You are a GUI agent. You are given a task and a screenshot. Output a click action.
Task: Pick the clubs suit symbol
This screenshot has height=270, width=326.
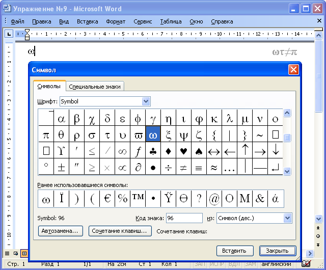(153, 150)
